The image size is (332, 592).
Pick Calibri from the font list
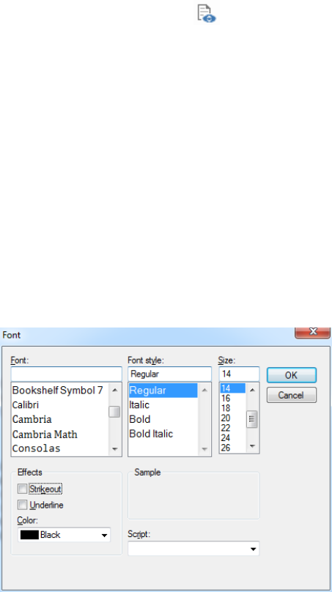pos(26,404)
